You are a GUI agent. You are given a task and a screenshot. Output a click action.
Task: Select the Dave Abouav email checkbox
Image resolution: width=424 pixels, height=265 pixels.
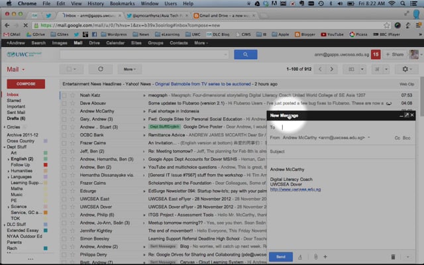click(x=64, y=103)
